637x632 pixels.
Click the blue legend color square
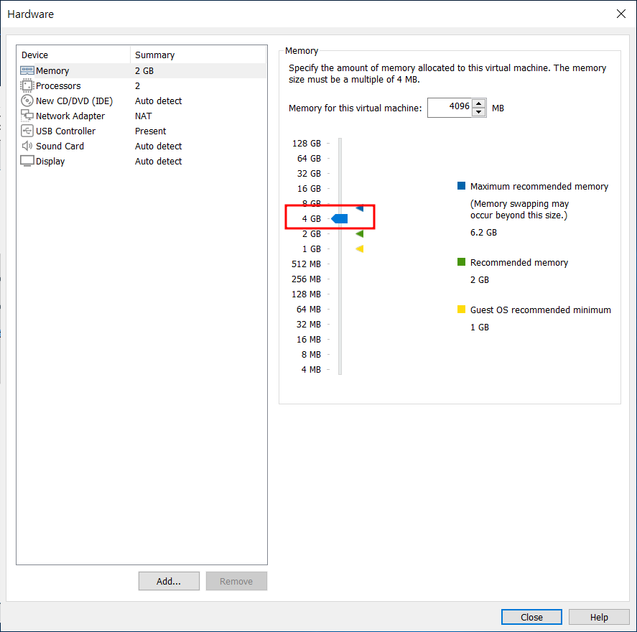(461, 185)
